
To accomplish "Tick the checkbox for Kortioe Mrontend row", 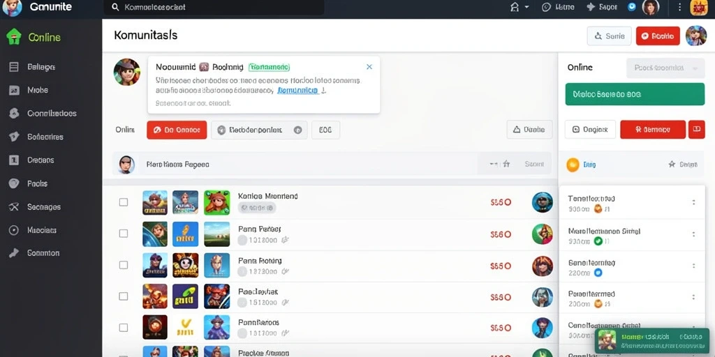I will pyautogui.click(x=124, y=202).
